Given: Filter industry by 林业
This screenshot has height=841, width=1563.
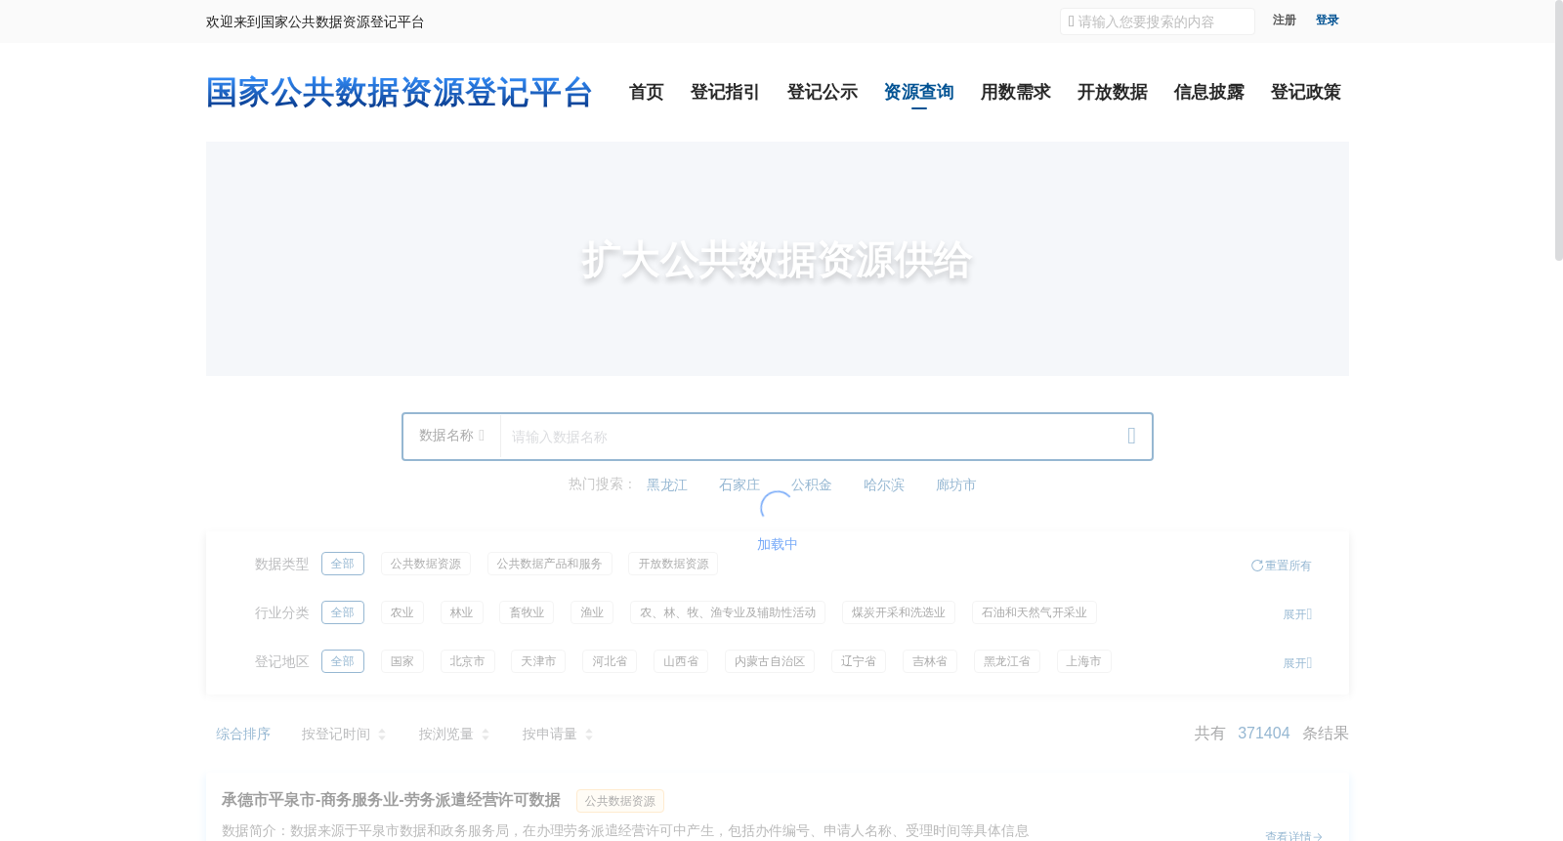Looking at the screenshot, I should 462,612.
